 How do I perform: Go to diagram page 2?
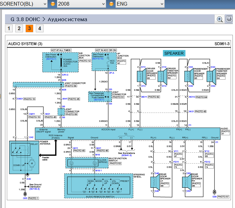[x=19, y=29]
